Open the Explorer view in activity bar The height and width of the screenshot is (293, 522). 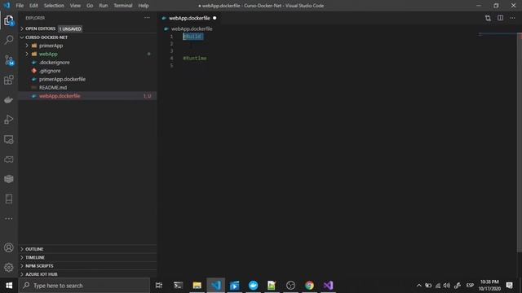tap(9, 20)
